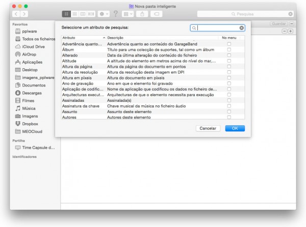Enable Assinatura da chave checkbox
This screenshot has height=227, width=306.
[x=229, y=106]
